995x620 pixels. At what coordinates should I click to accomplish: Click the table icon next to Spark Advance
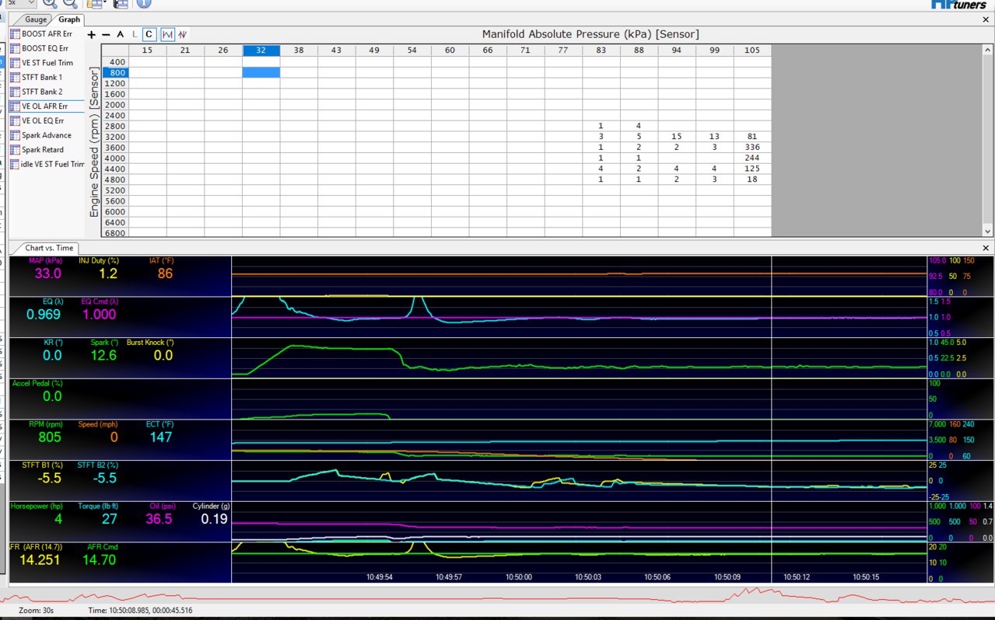(x=15, y=135)
